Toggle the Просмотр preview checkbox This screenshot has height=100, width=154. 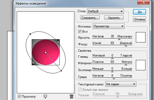tap(19, 97)
